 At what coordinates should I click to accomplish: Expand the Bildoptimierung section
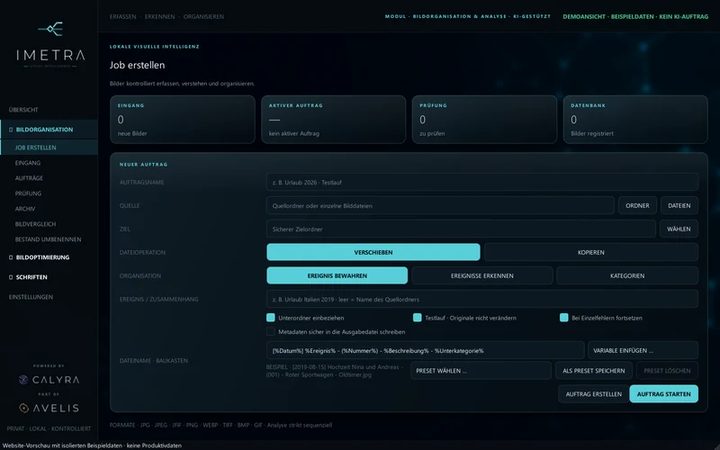tap(49, 257)
